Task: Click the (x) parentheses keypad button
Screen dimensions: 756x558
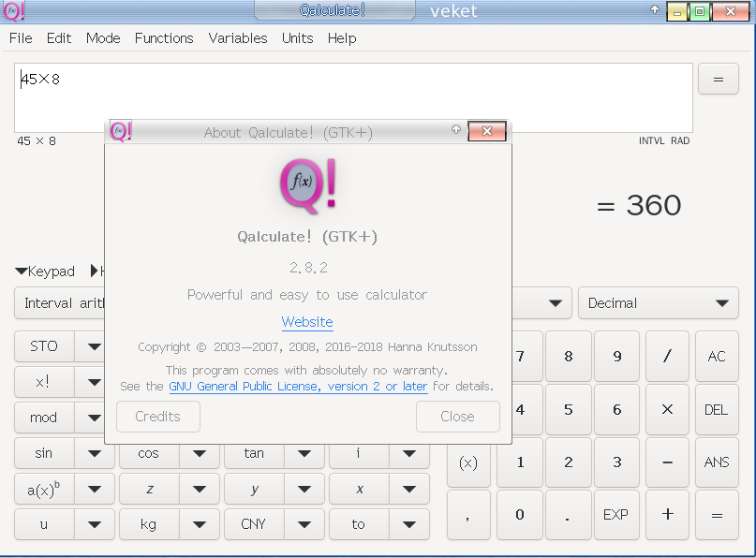Action: tap(468, 463)
